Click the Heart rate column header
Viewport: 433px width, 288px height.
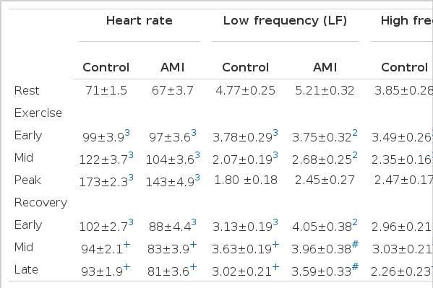pyautogui.click(x=140, y=21)
